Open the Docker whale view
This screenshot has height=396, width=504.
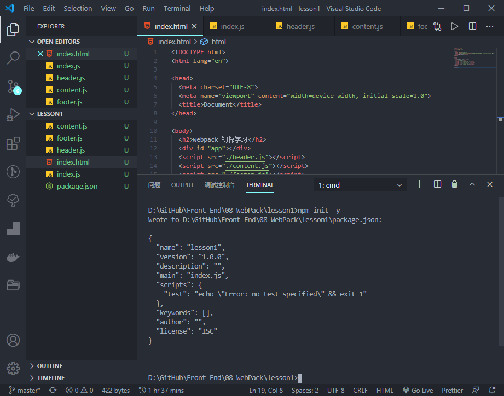[x=13, y=257]
